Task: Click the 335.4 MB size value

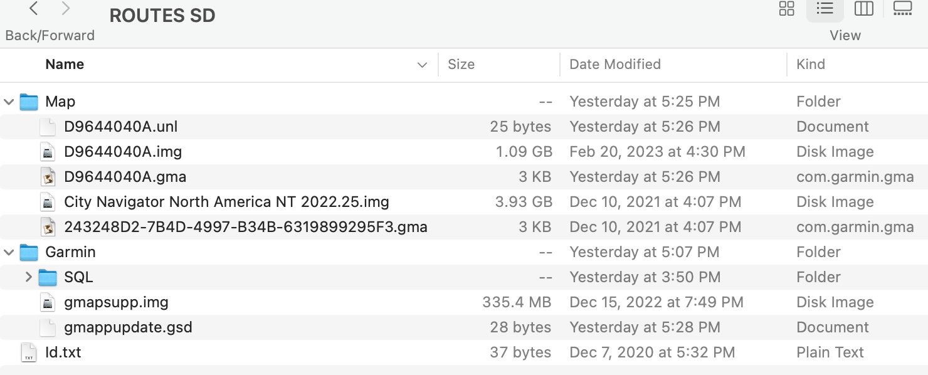Action: tap(517, 302)
